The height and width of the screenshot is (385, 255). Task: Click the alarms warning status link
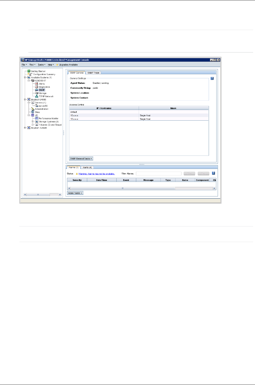coord(96,174)
